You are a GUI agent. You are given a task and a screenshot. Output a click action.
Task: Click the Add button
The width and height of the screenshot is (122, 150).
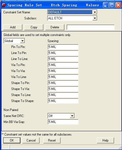13,27
